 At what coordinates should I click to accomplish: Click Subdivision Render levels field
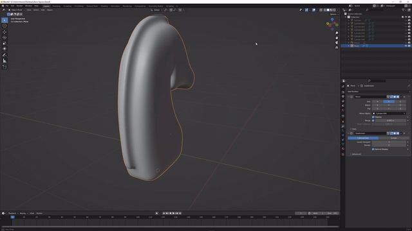[x=389, y=145]
